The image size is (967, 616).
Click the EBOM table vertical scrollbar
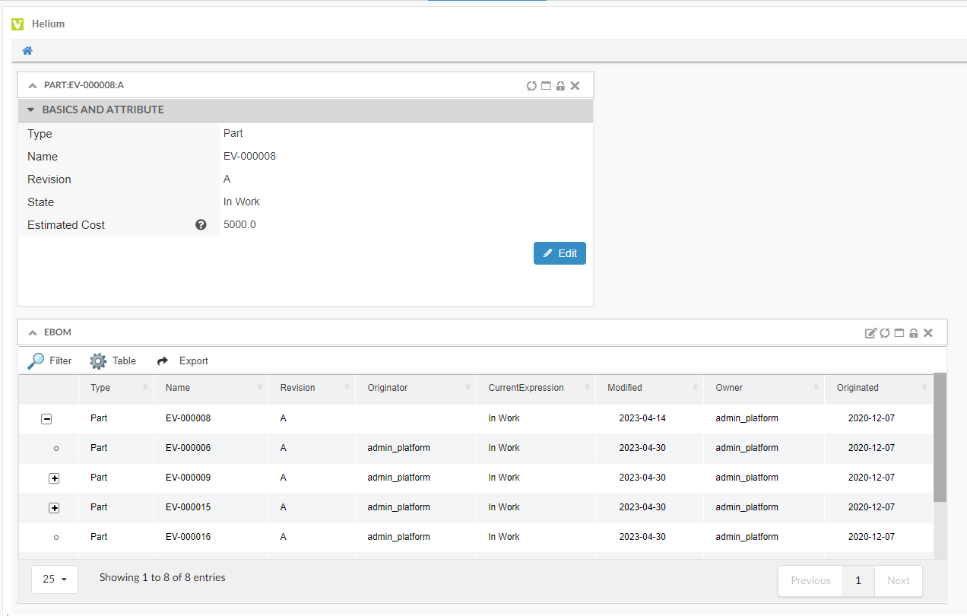click(x=940, y=437)
